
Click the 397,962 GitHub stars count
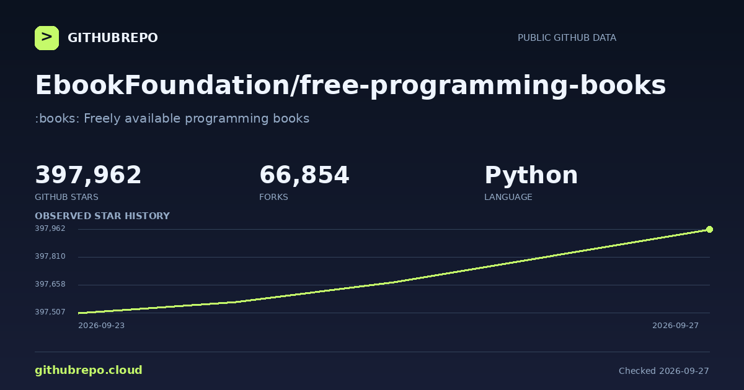[x=88, y=176]
